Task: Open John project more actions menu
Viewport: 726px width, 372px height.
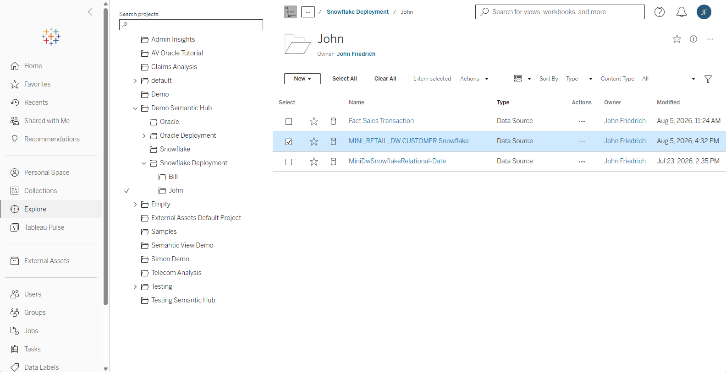Action: (710, 39)
